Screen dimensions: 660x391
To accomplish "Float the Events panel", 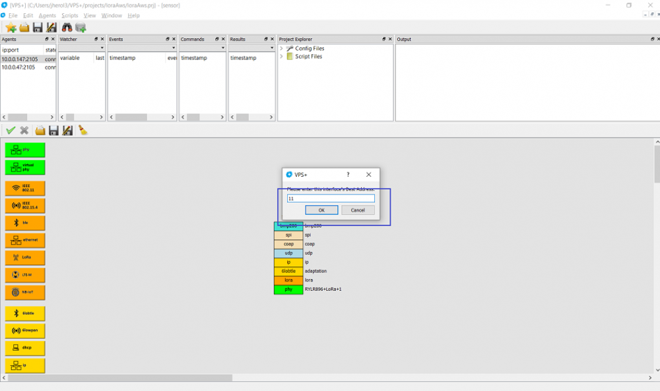I will pos(168,39).
